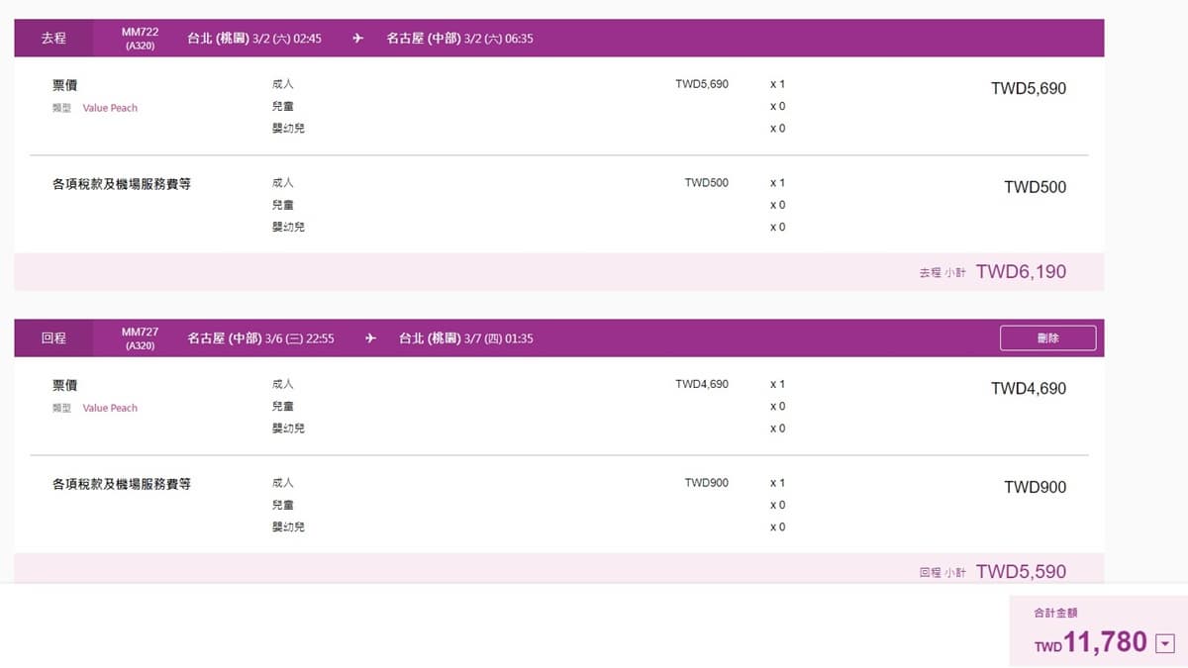This screenshot has height=668, width=1188.
Task: Click the airplane icon in outbound header
Action: [x=358, y=39]
